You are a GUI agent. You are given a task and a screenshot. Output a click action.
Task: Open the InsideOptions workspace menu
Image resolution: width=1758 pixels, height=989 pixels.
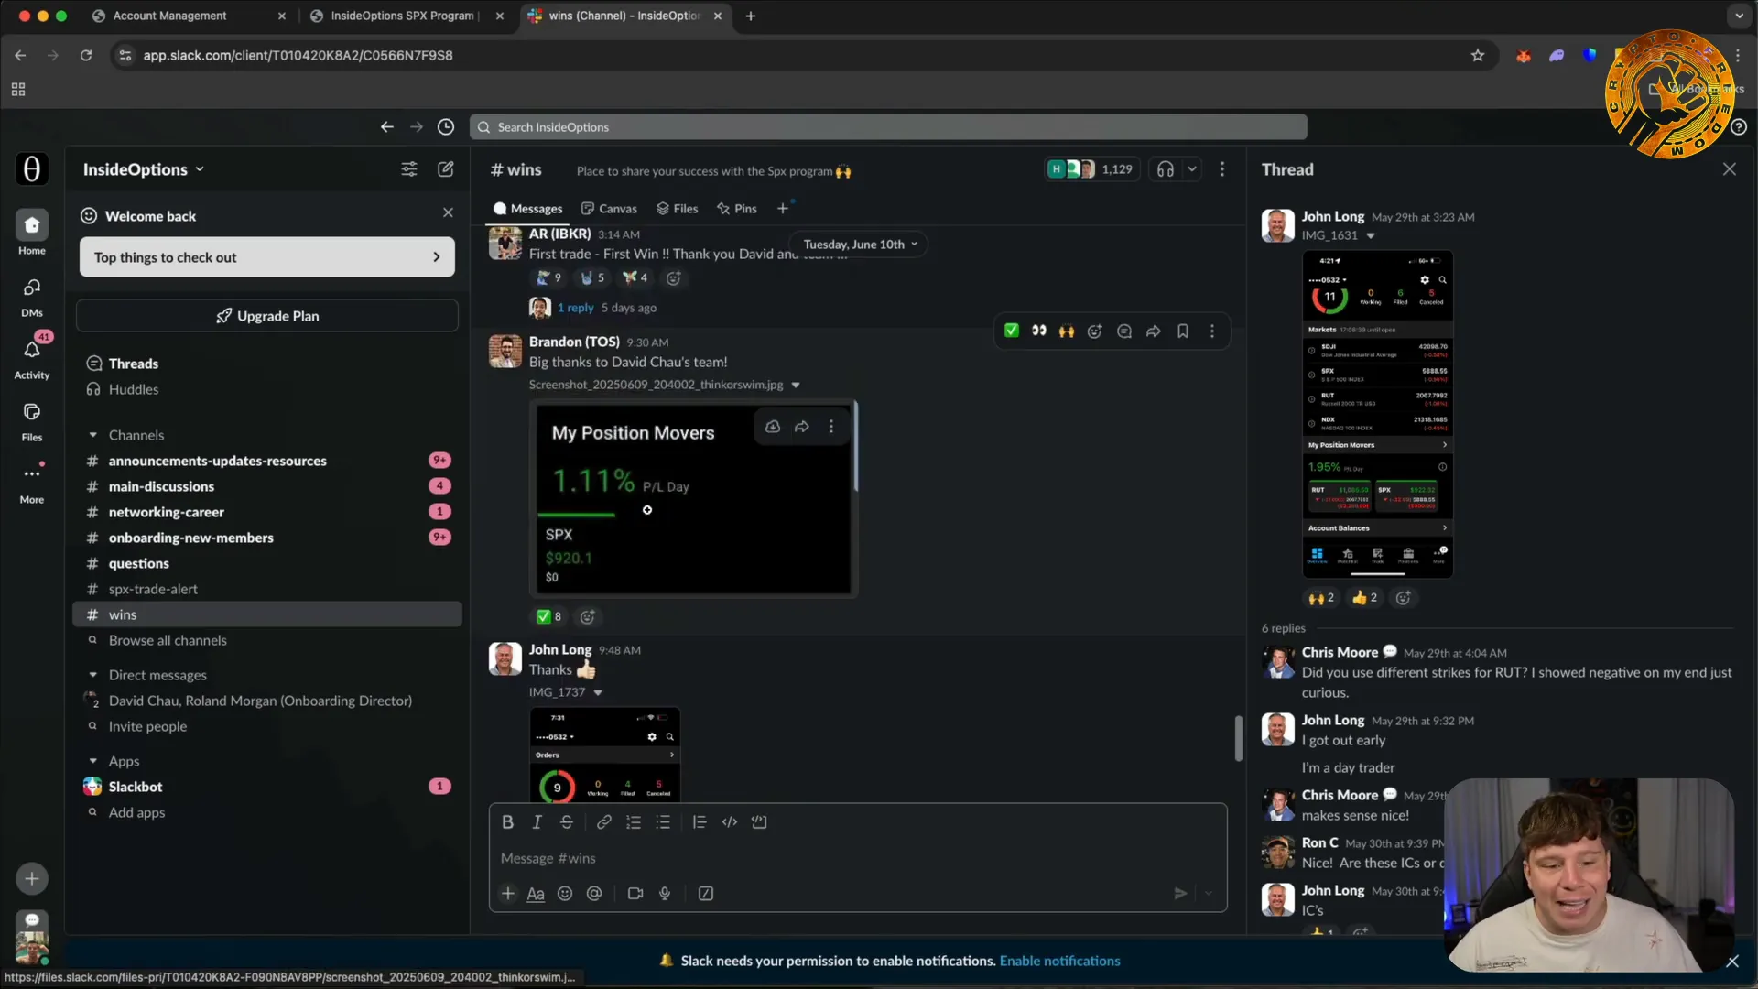click(144, 169)
